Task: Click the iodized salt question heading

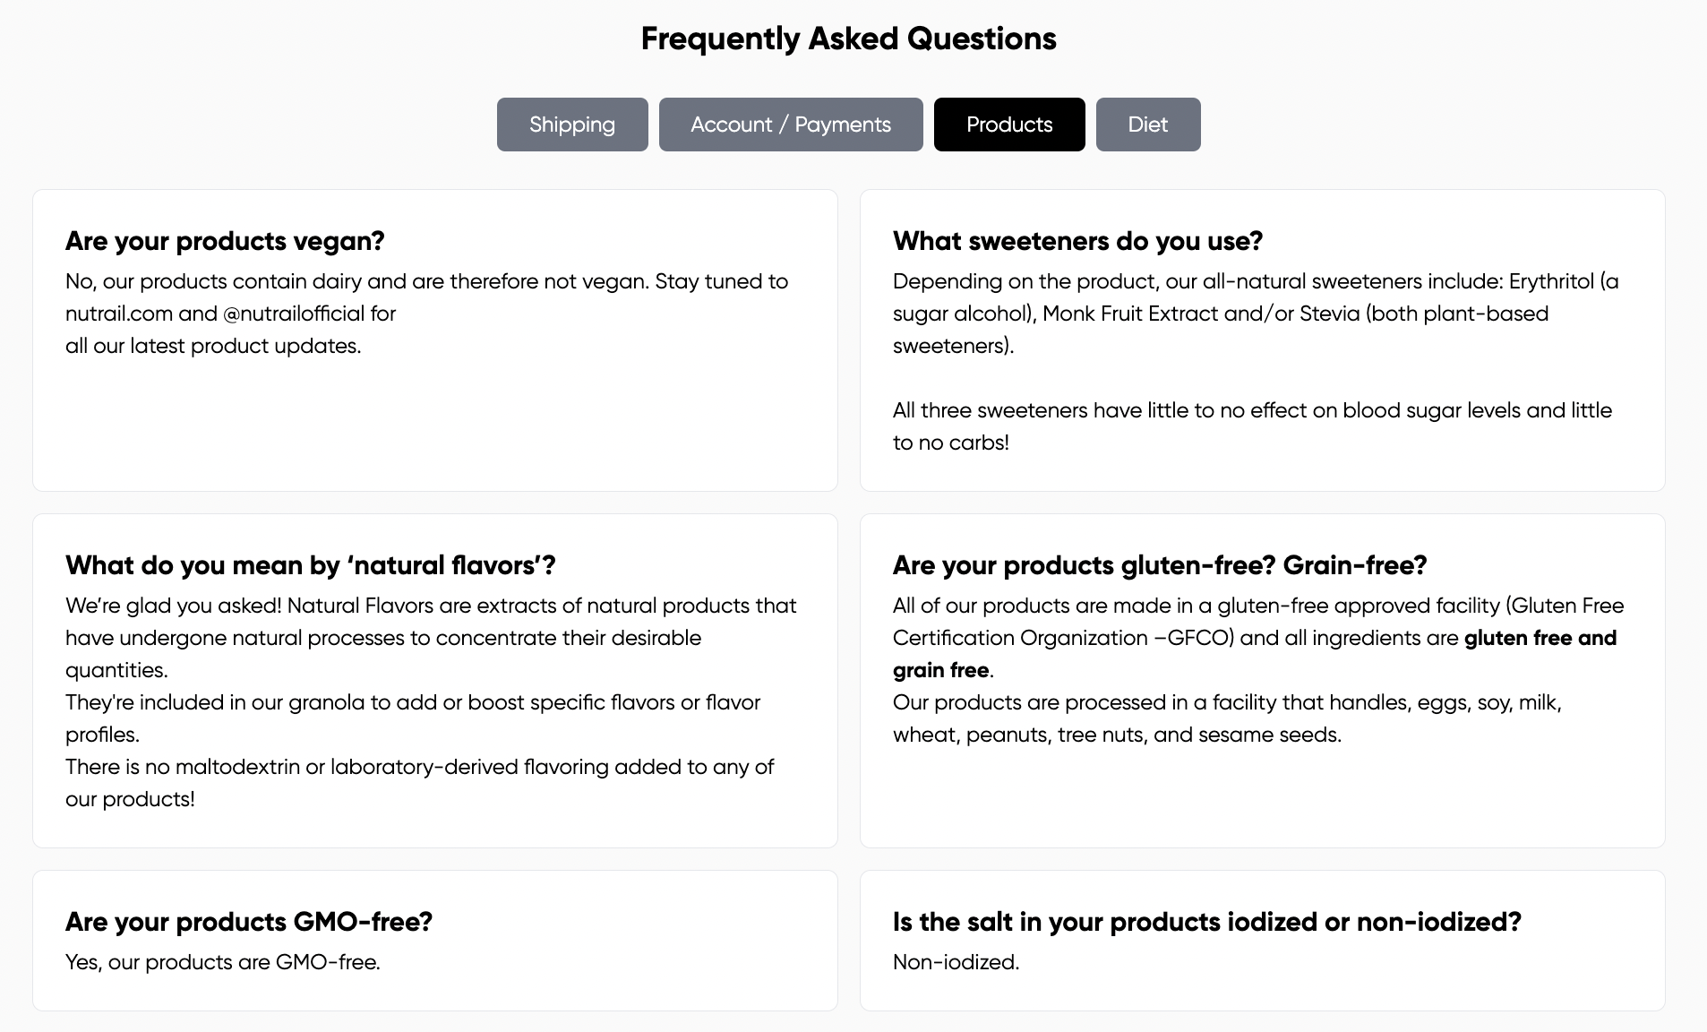Action: click(x=1206, y=922)
